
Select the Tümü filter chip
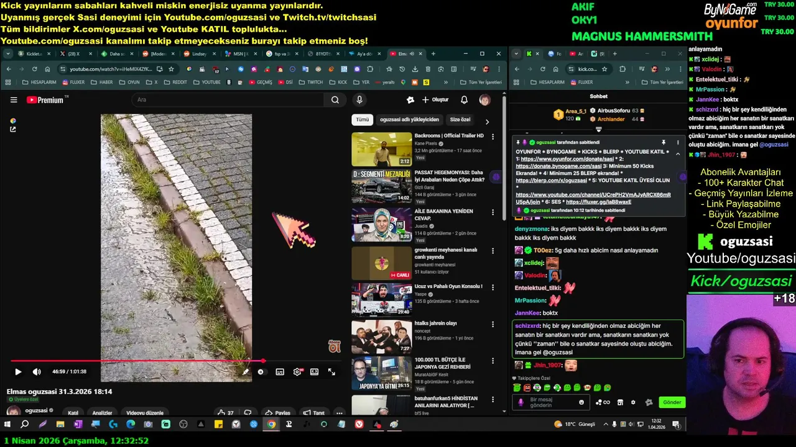point(362,120)
